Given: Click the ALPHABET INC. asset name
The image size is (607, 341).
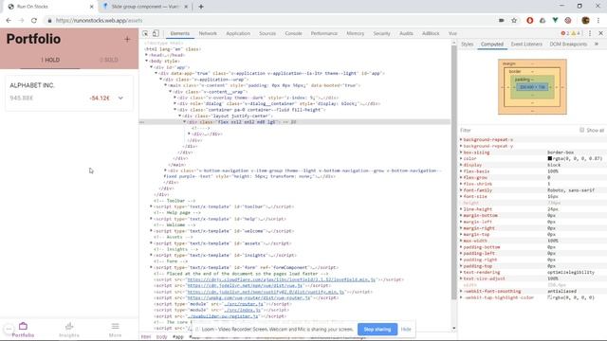Looking at the screenshot, I should [32, 85].
